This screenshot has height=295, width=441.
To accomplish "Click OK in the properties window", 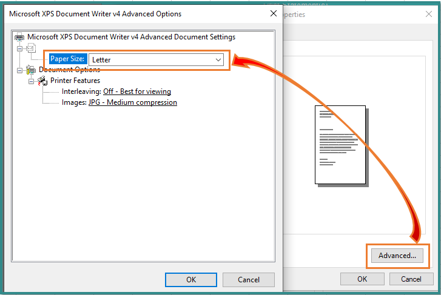I will [362, 279].
